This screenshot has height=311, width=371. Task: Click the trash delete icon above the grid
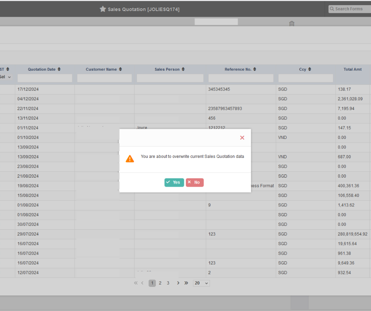point(292,24)
